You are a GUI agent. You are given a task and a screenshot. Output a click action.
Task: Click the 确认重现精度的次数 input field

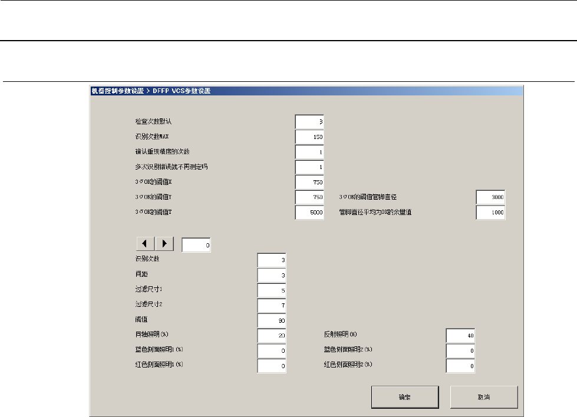(309, 152)
